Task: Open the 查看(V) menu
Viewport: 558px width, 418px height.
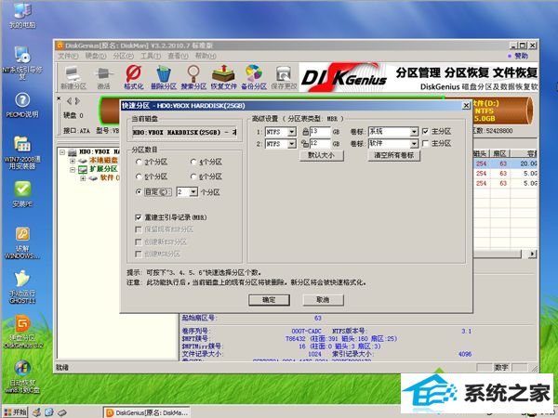Action: (x=178, y=56)
